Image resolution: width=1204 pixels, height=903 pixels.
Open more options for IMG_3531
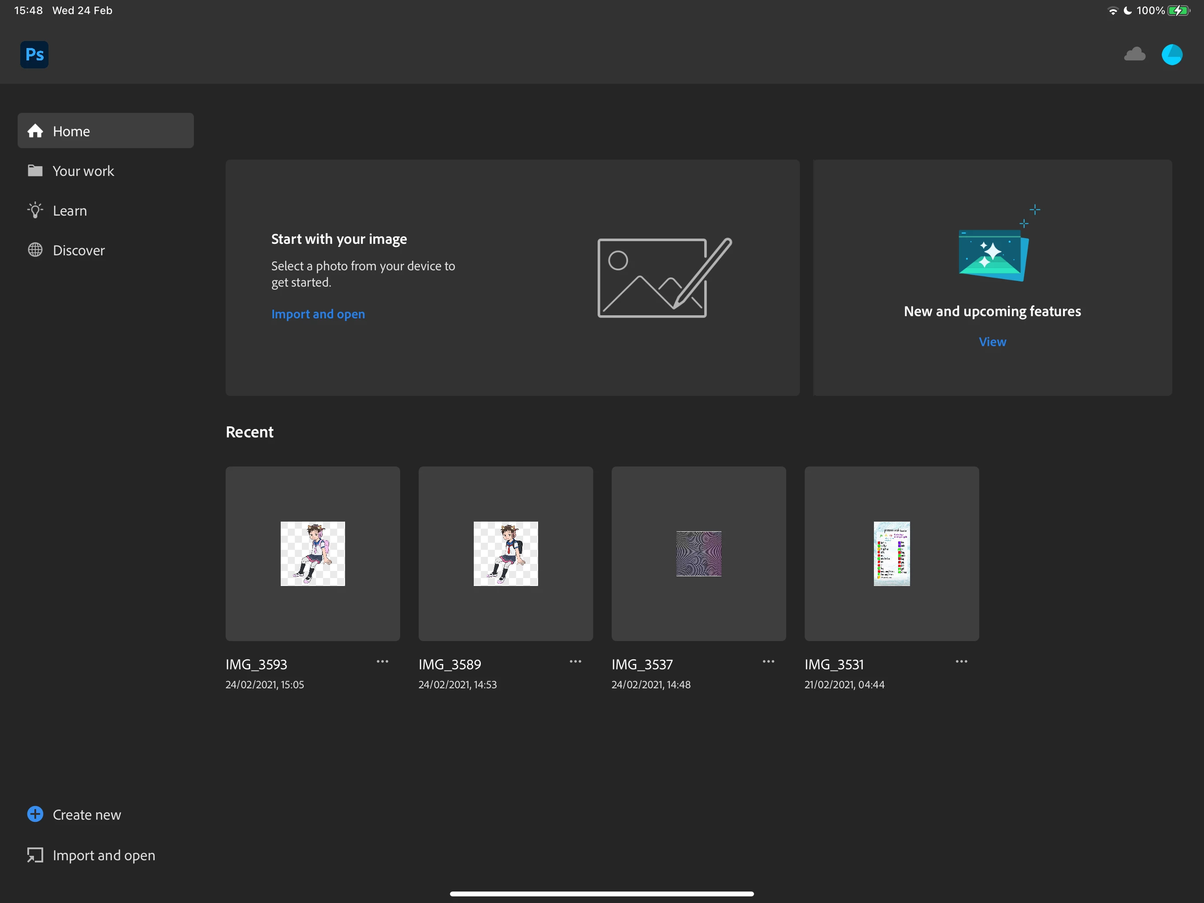tap(961, 662)
